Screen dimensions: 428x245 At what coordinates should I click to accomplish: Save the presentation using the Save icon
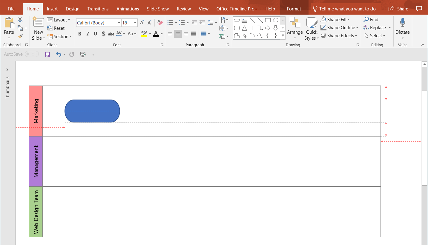coord(47,54)
